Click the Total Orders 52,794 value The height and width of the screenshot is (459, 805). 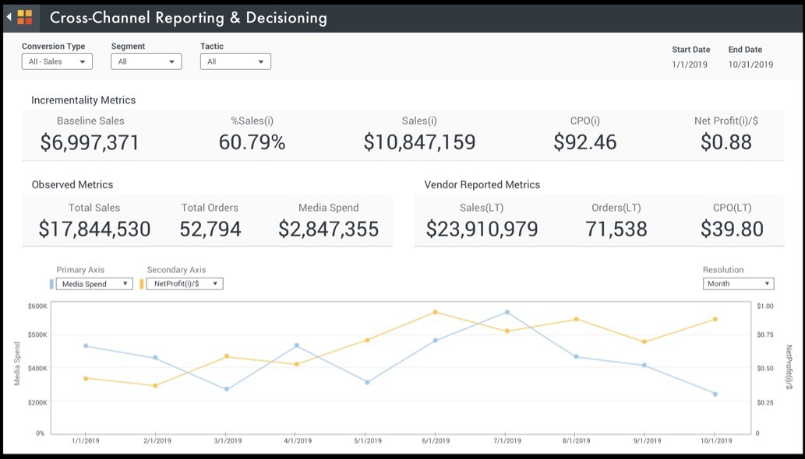pos(210,228)
